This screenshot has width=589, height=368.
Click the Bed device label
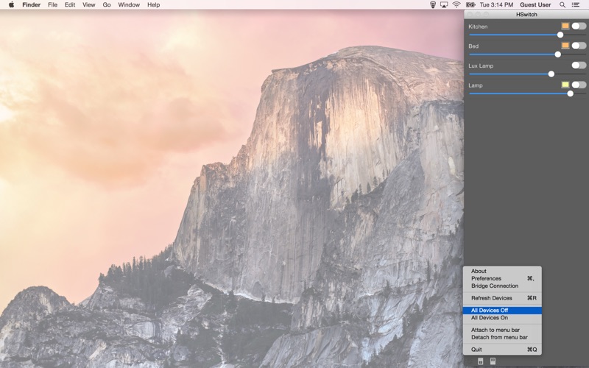point(473,46)
